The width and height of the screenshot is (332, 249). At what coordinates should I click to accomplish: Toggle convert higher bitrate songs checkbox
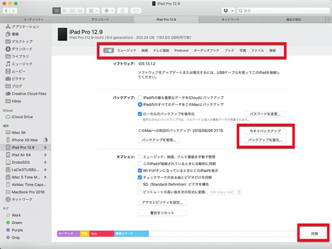140,192
